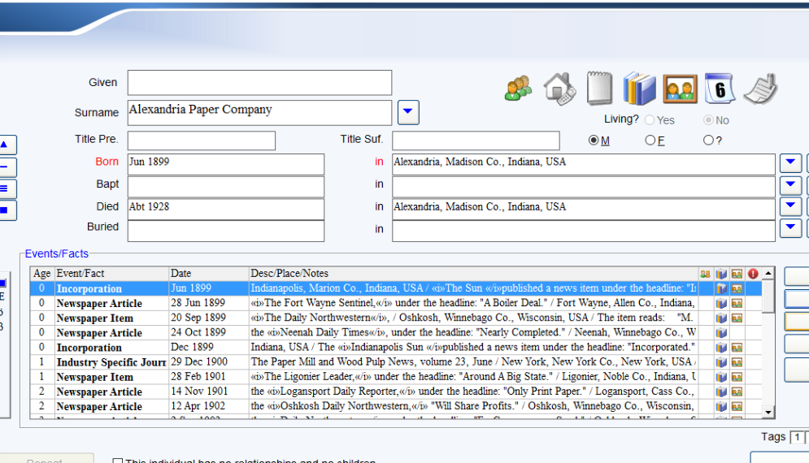
Task: Click the three-lines button on left edge
Action: [x=7, y=188]
